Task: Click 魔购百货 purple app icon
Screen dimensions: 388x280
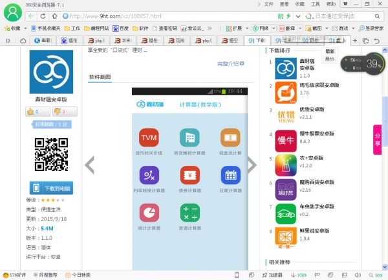Action: point(286,189)
